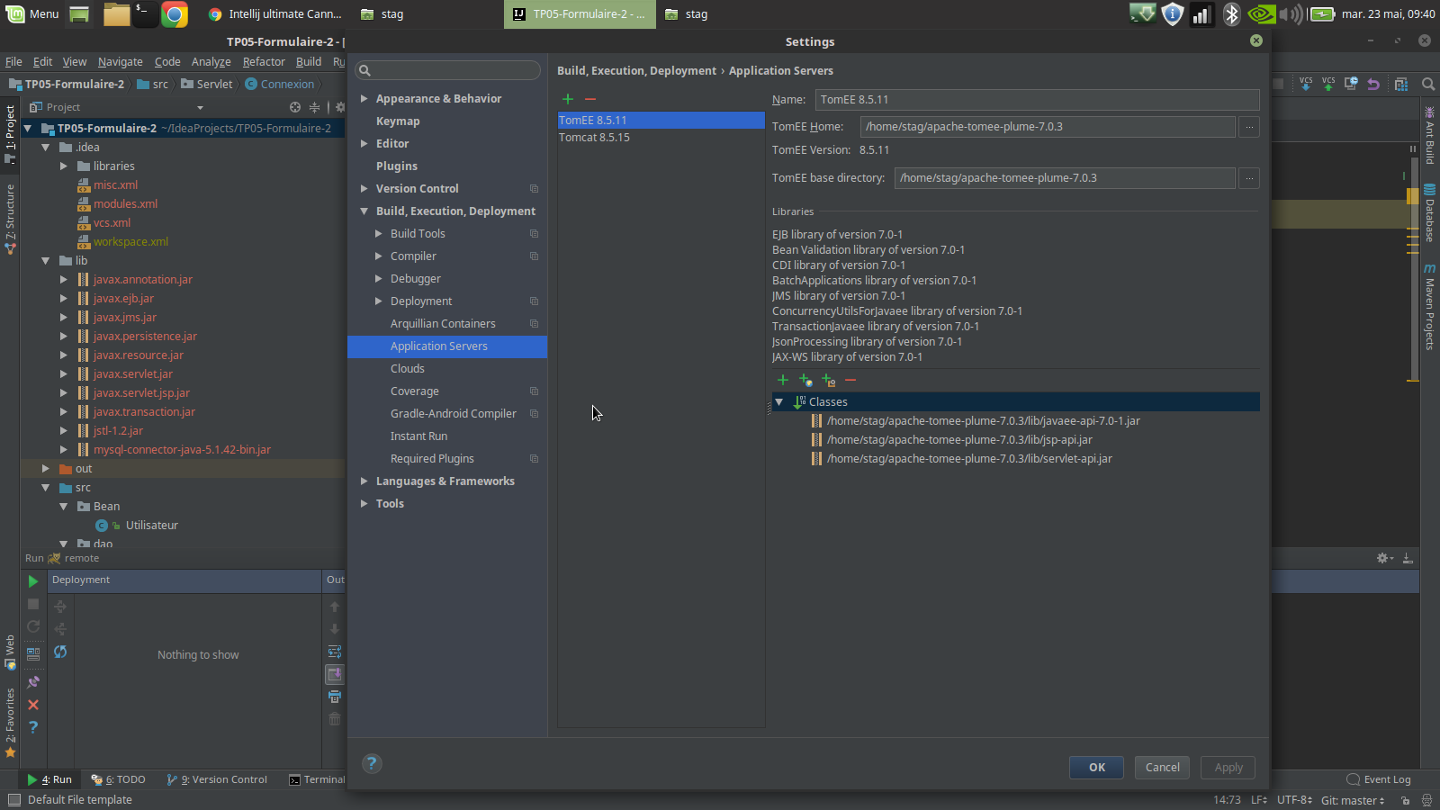
Task: Click OK in Settings dialog
Action: pyautogui.click(x=1096, y=768)
